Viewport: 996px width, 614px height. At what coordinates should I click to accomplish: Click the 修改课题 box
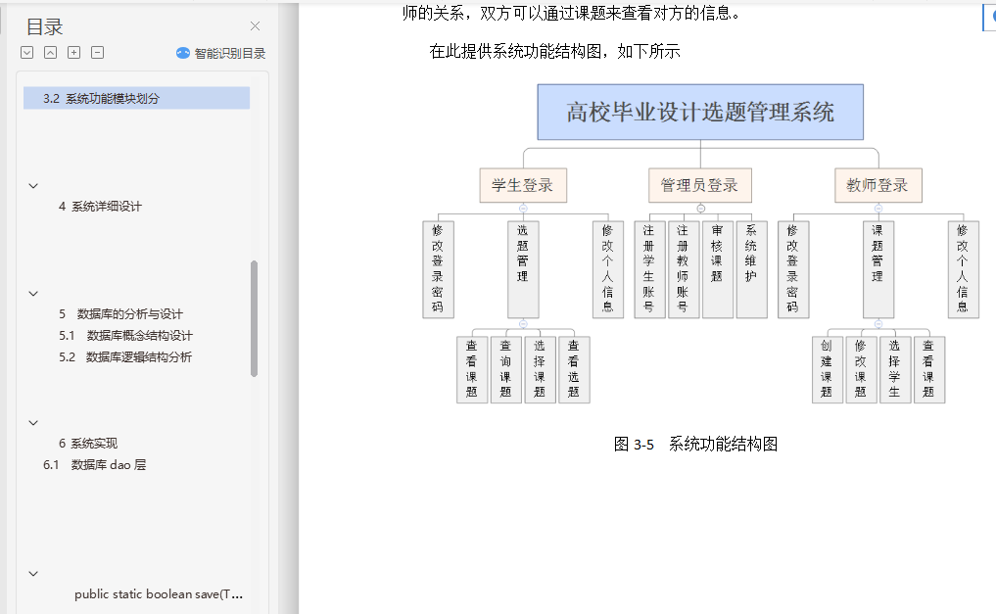pyautogui.click(x=861, y=369)
